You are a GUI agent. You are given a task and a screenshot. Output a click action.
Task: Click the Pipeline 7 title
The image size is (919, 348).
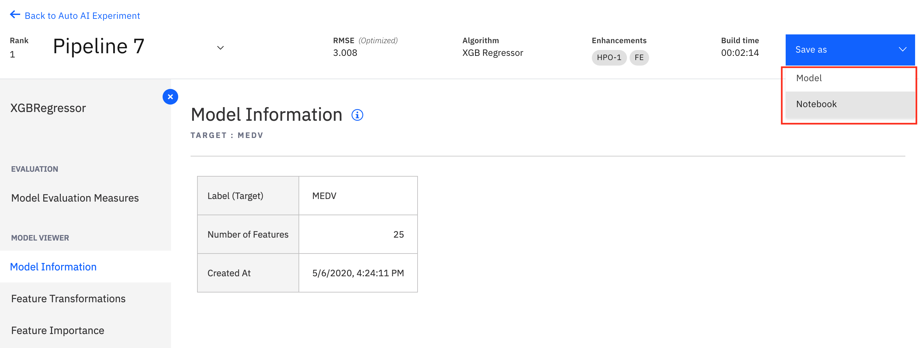click(x=99, y=46)
